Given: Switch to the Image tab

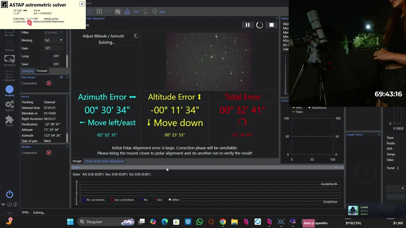Looking at the screenshot, I should pos(77,161).
